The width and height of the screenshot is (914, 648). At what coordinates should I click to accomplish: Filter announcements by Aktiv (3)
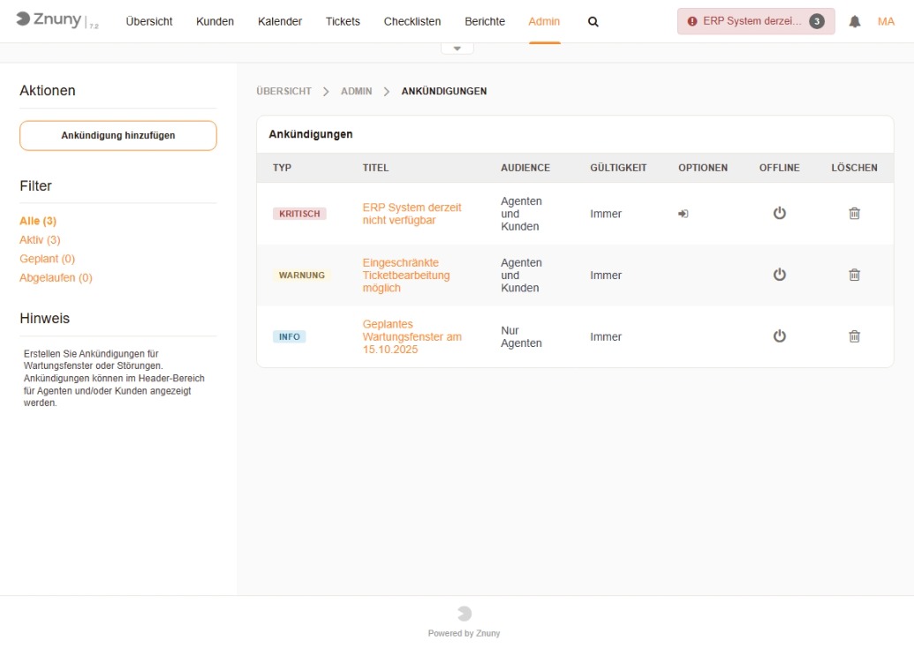click(x=40, y=240)
